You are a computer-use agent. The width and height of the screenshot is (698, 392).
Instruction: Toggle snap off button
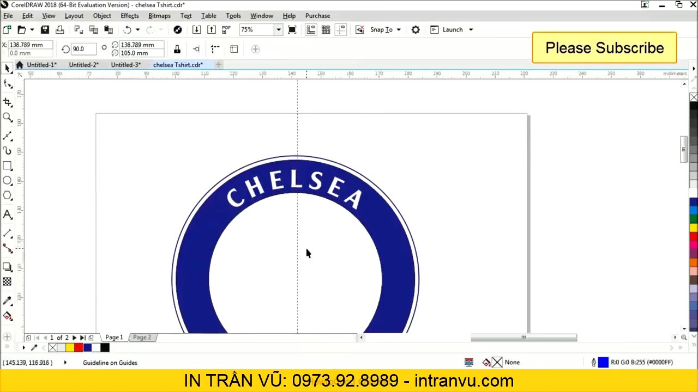(x=359, y=29)
